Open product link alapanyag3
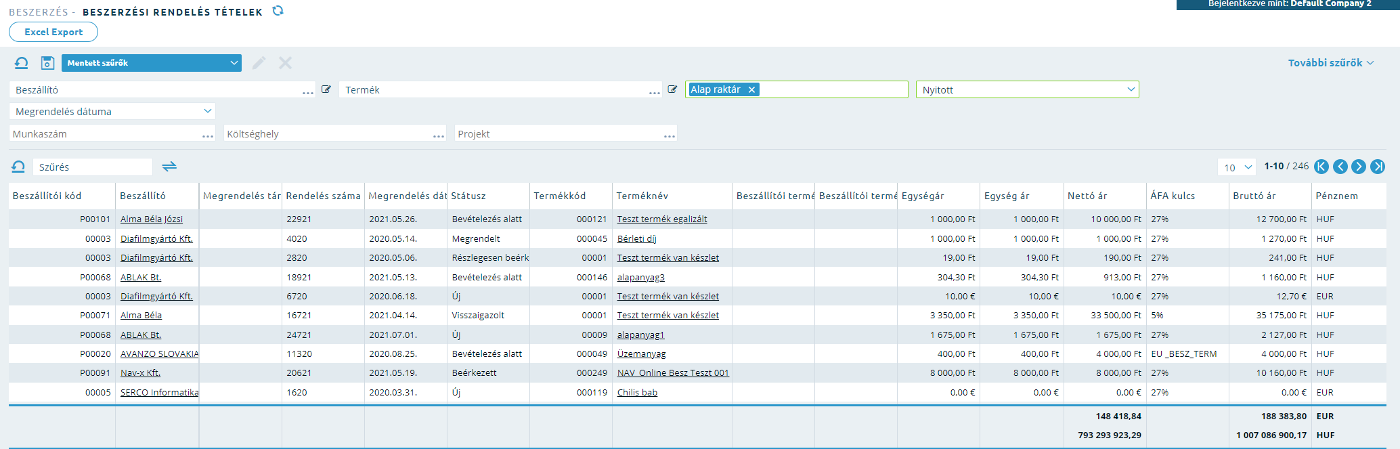This screenshot has height=449, width=1400. point(641,277)
